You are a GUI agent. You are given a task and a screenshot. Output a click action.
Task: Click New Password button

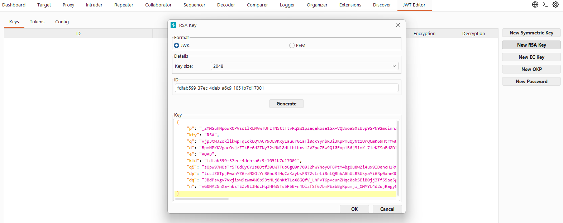point(531,81)
